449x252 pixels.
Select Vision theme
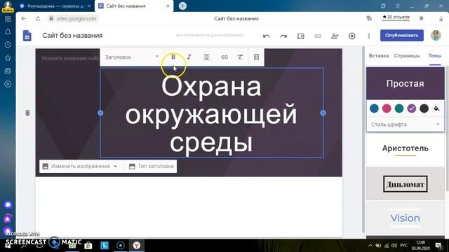pyautogui.click(x=406, y=218)
